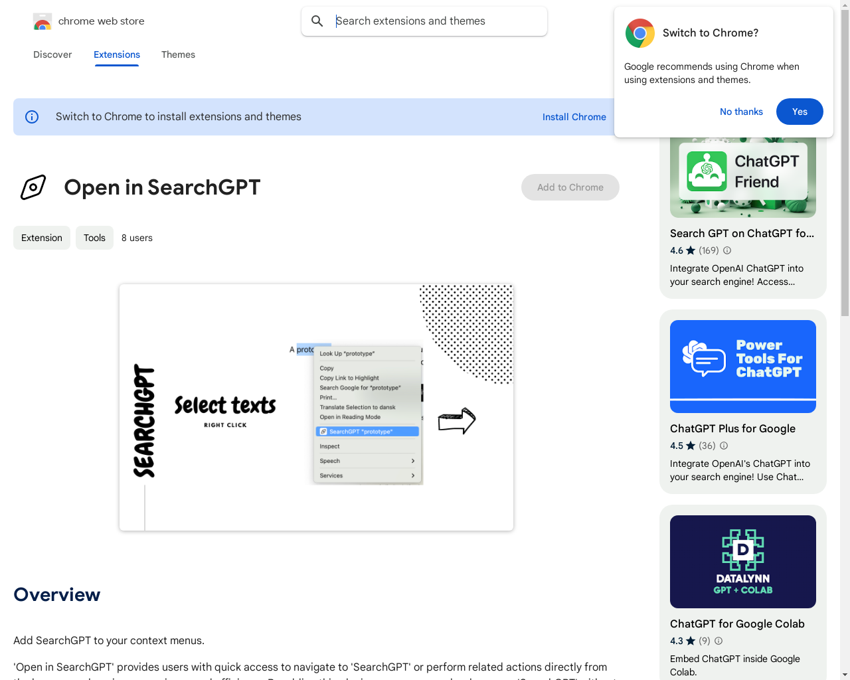Click the Add to Chrome button

point(570,187)
